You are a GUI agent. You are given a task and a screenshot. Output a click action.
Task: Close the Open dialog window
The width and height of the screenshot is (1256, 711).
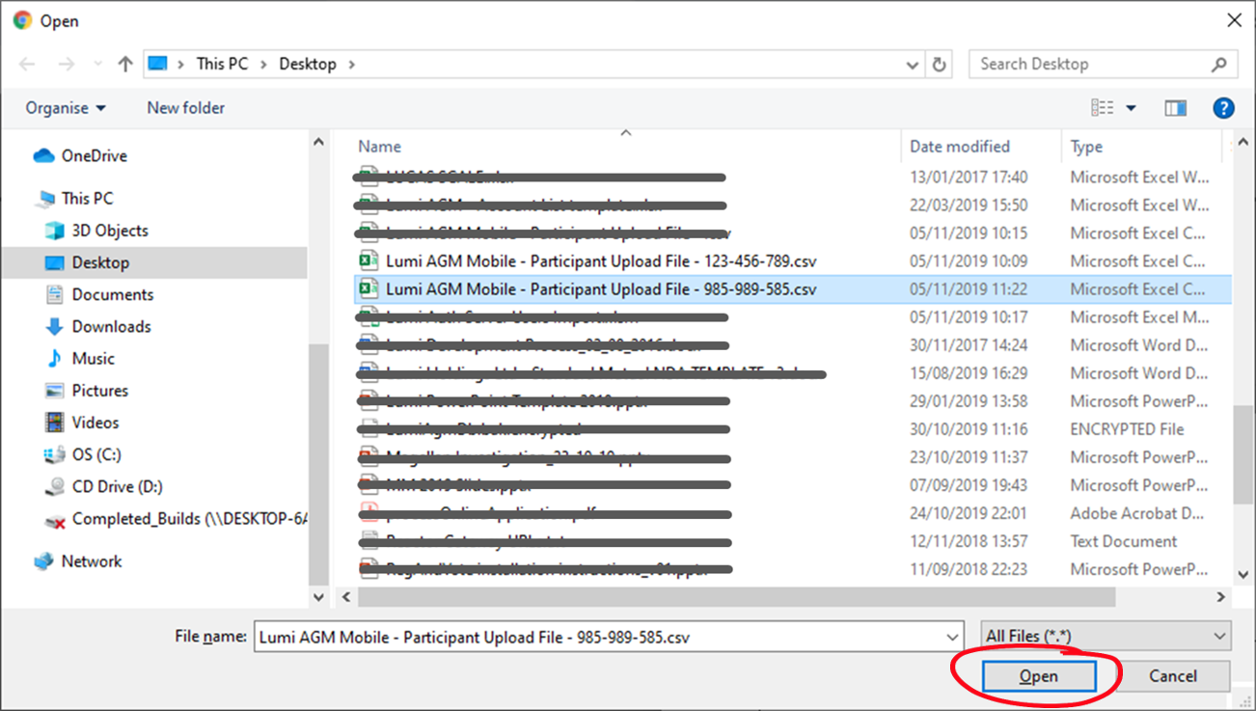click(1234, 20)
